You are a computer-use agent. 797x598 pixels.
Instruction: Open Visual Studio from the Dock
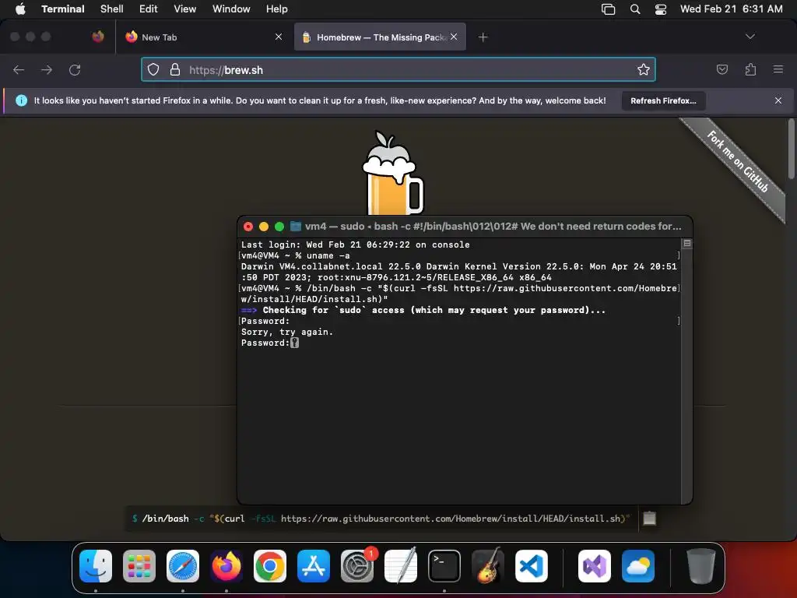tap(594, 566)
